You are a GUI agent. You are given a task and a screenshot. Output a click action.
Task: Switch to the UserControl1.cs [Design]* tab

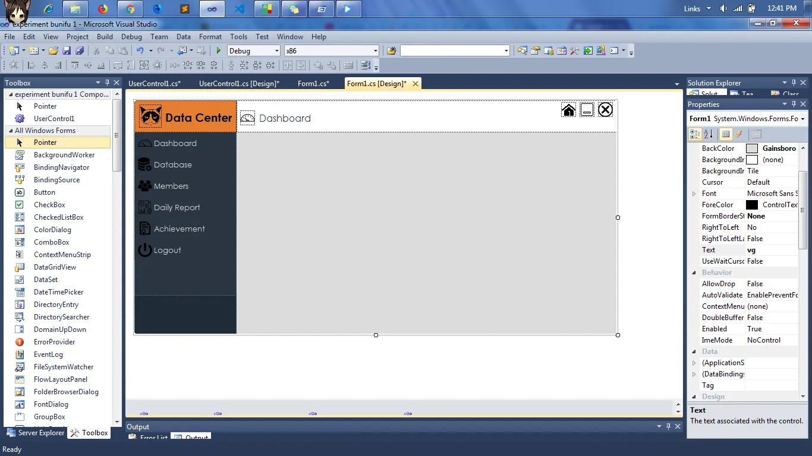(239, 84)
